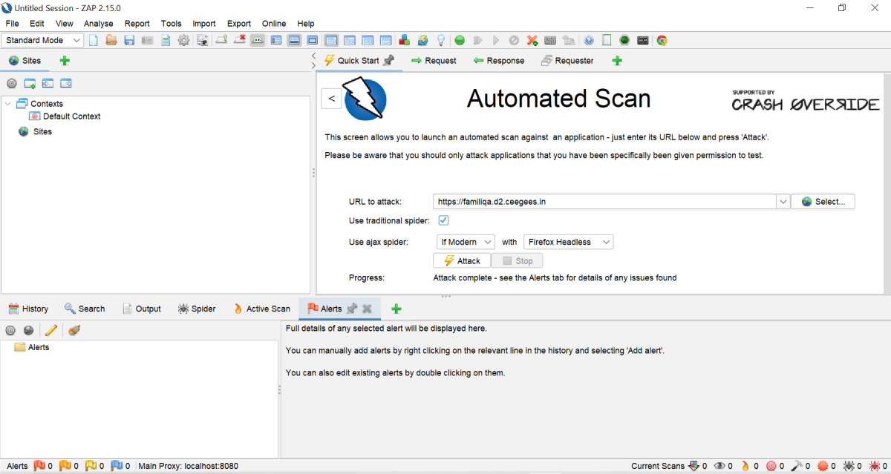891x474 pixels.
Task: Click the back arrow button beside ZAP logo
Action: (x=332, y=98)
